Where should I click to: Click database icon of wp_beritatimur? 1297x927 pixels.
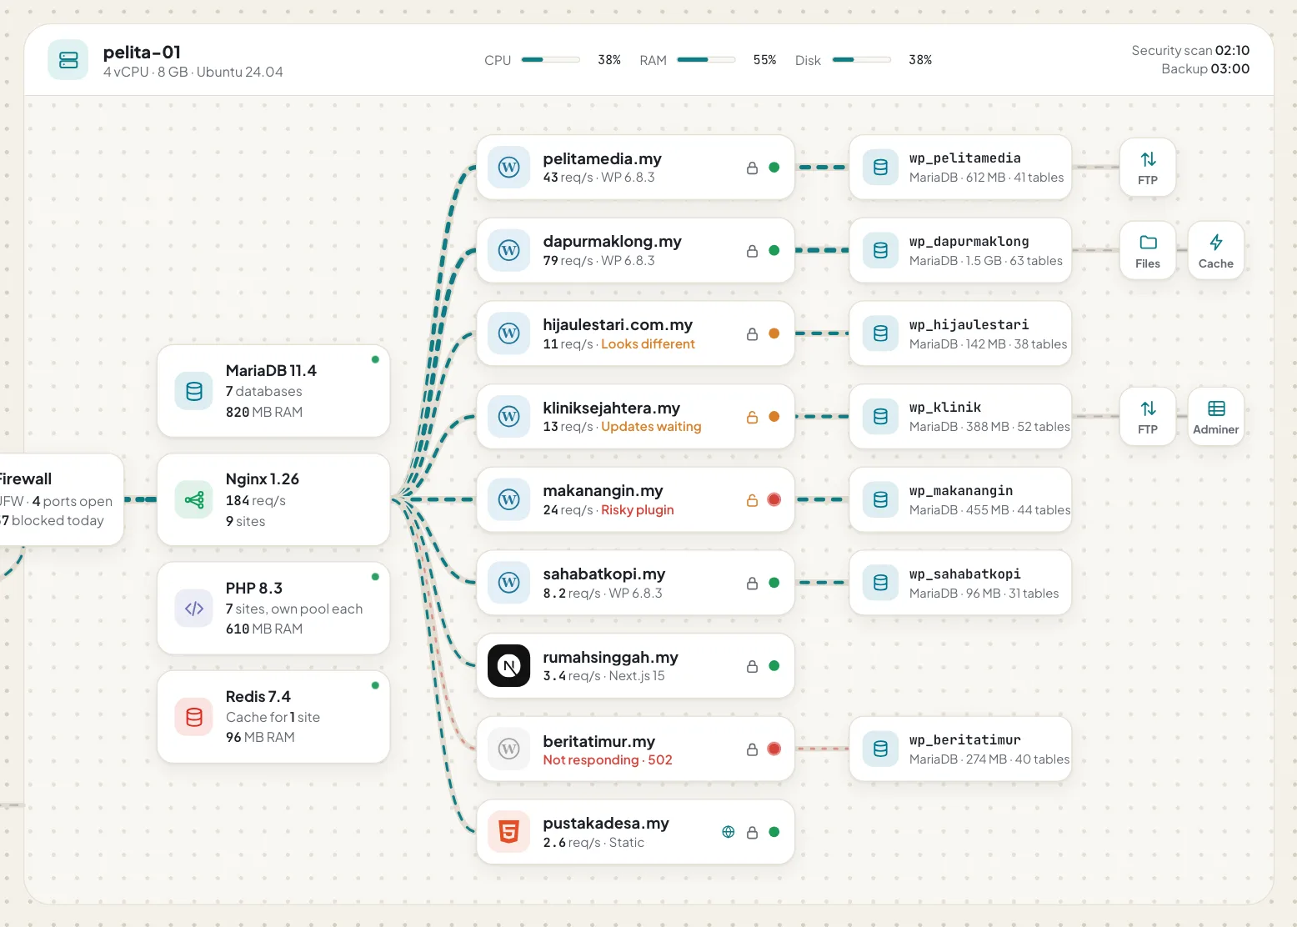[881, 749]
